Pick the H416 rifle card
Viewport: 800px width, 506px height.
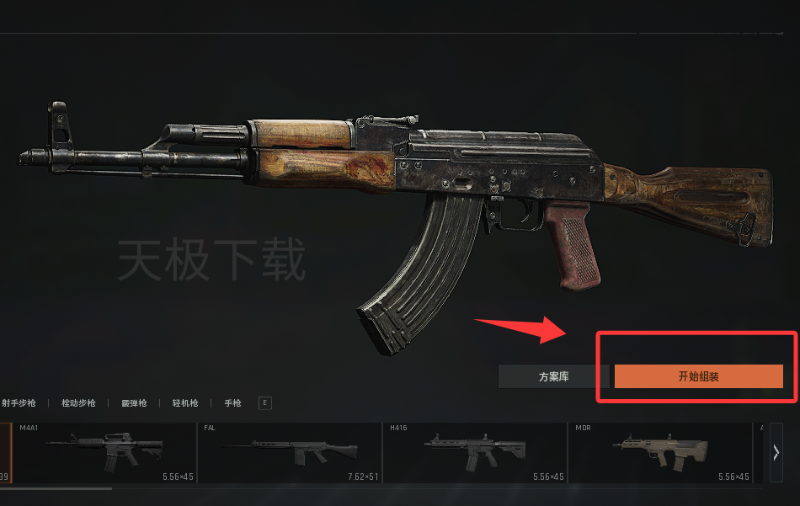[x=475, y=452]
